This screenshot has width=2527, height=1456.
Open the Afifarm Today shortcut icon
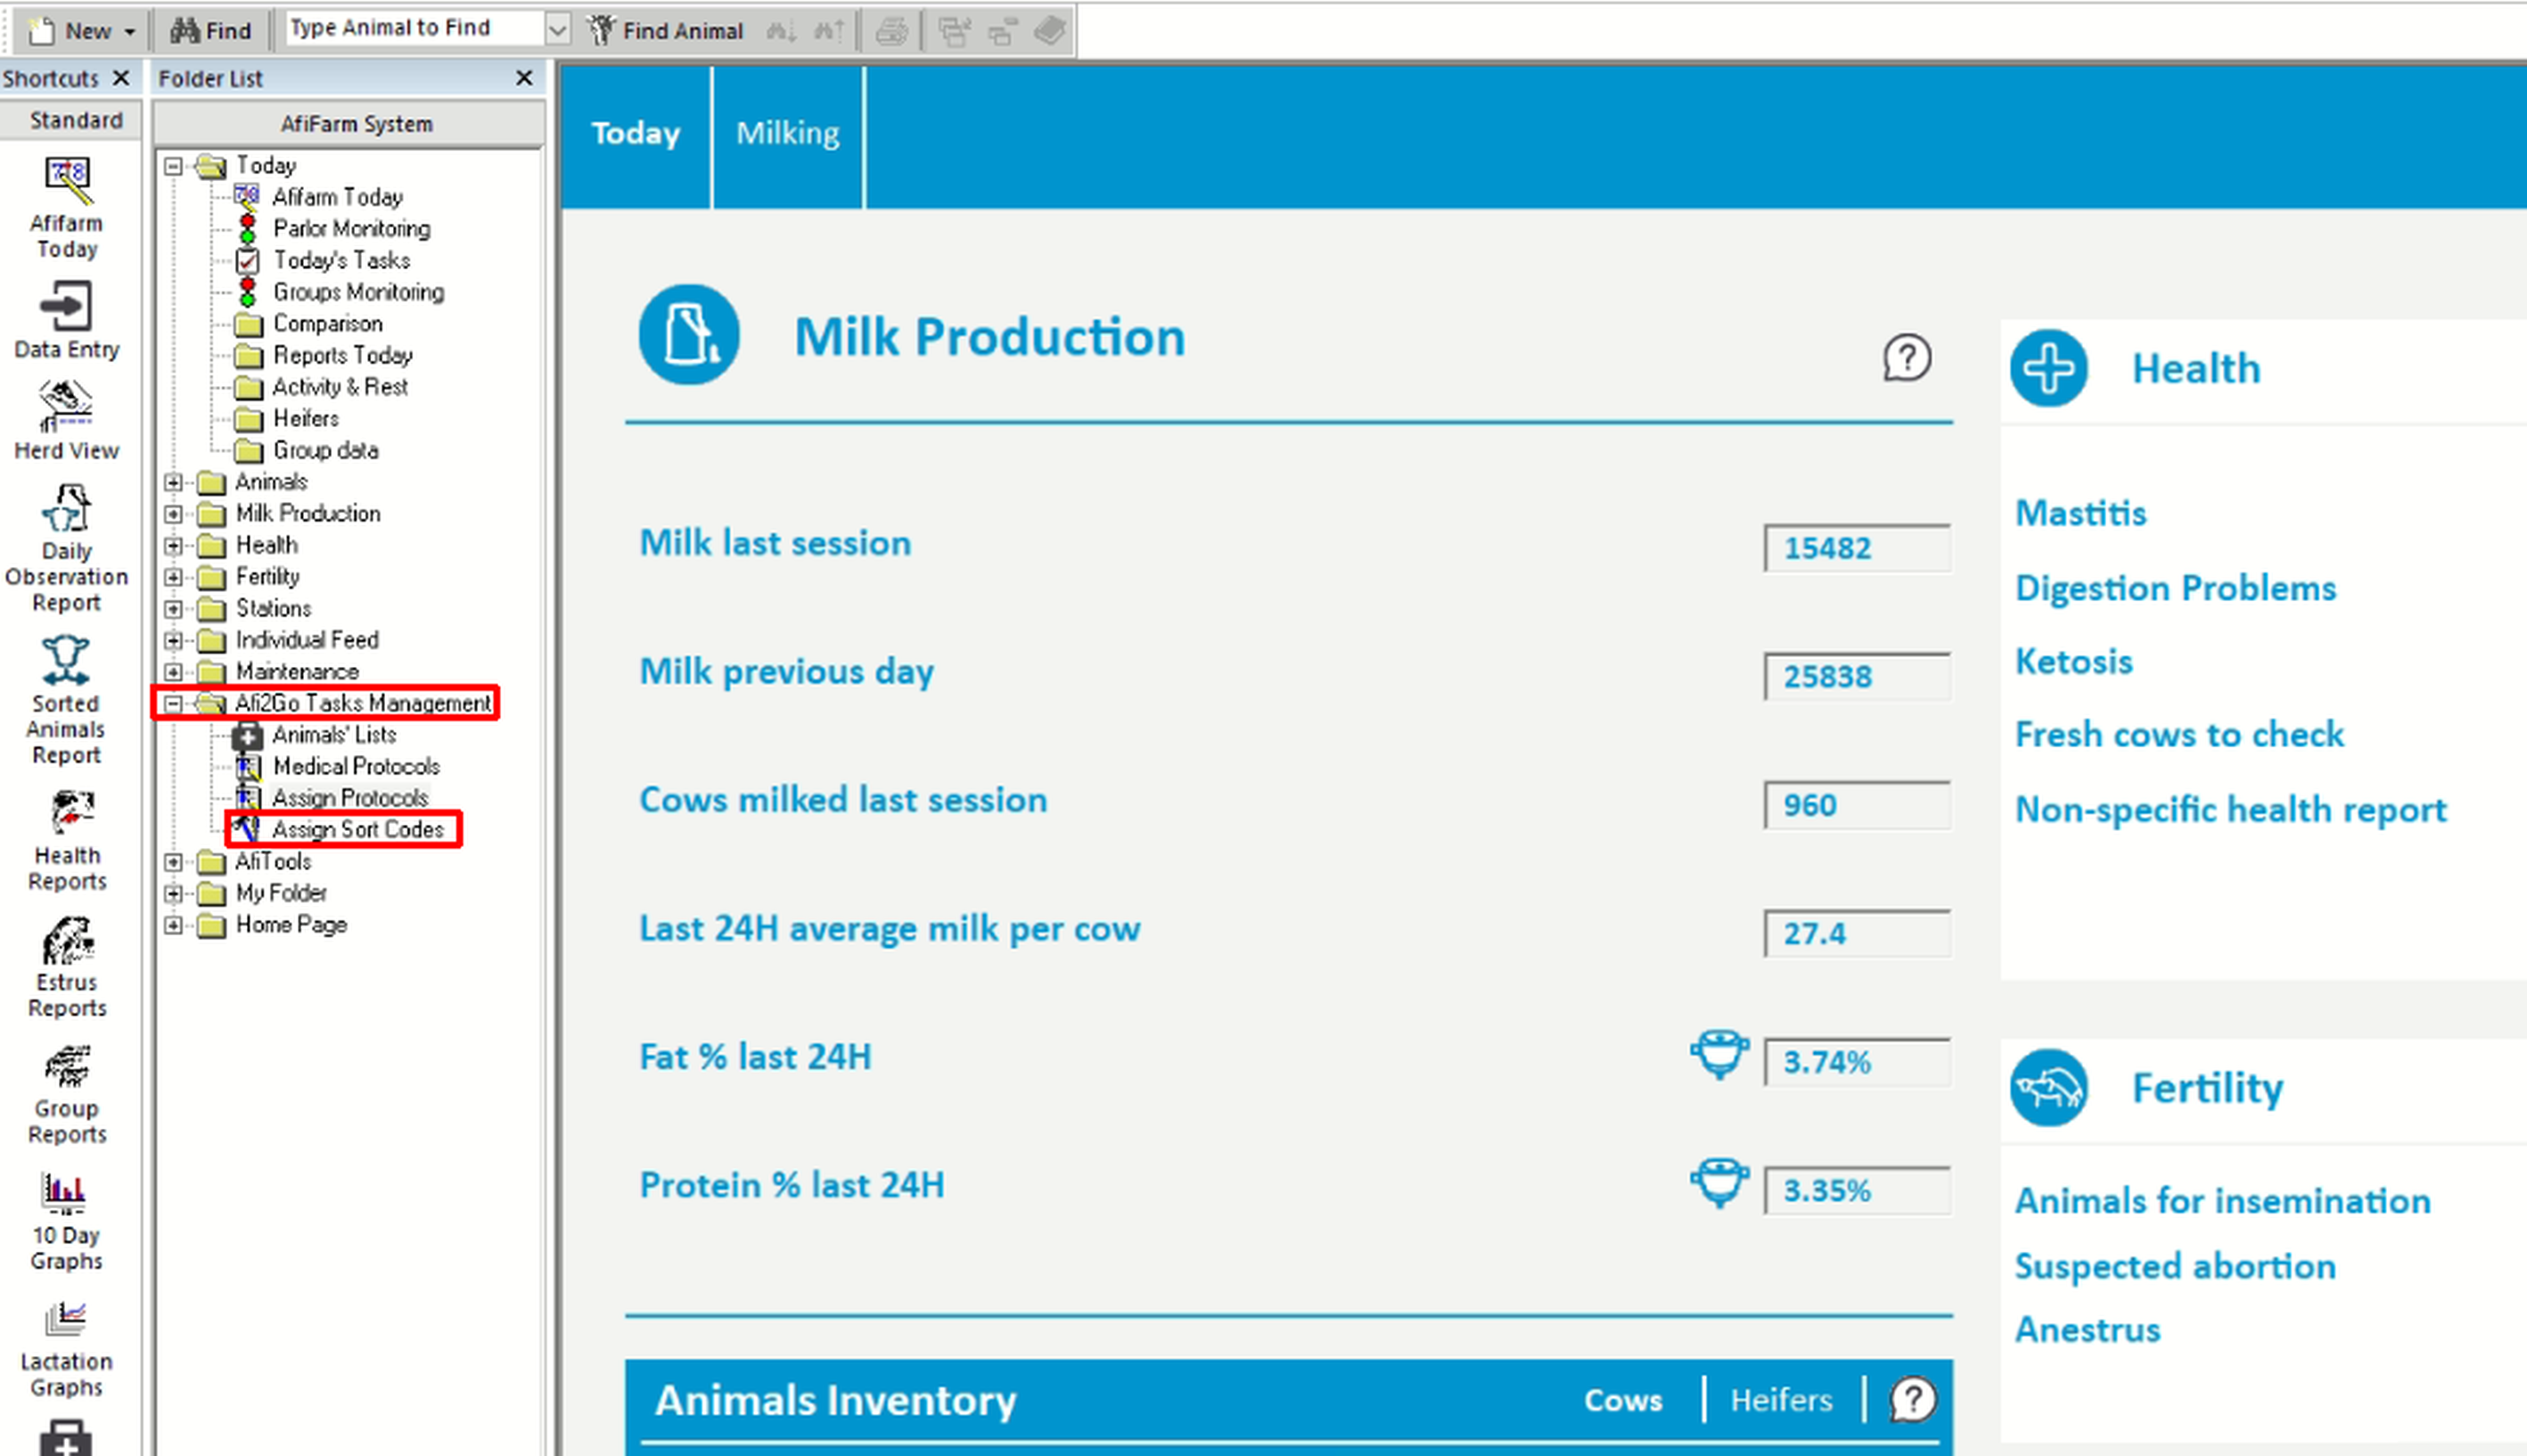point(66,181)
